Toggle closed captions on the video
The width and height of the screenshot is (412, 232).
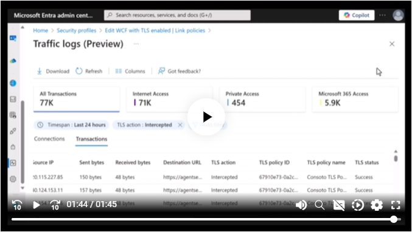(339, 205)
